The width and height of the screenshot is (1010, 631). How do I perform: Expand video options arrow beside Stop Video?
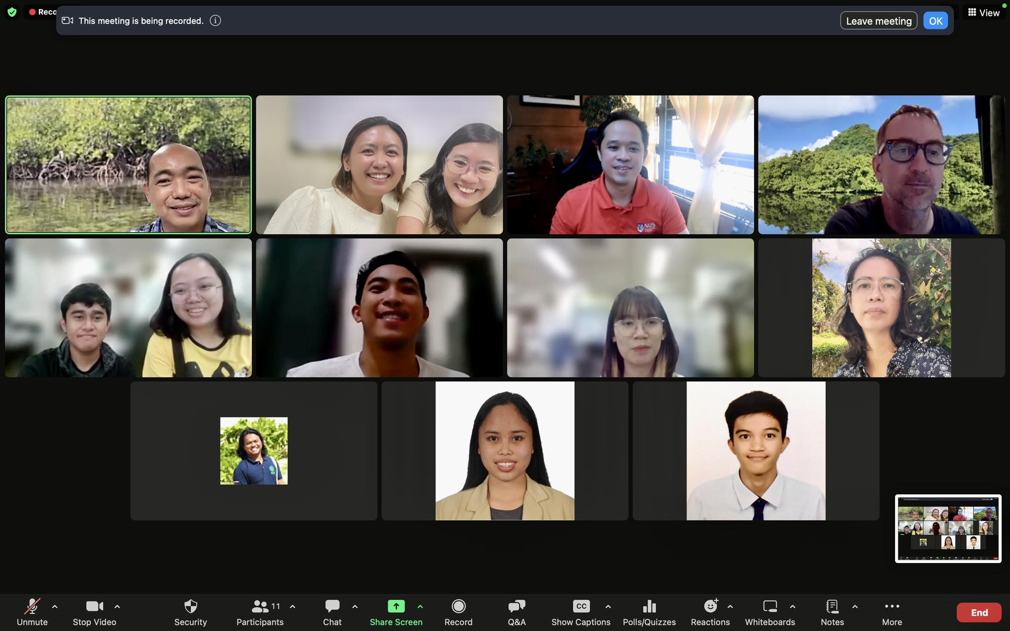click(117, 606)
